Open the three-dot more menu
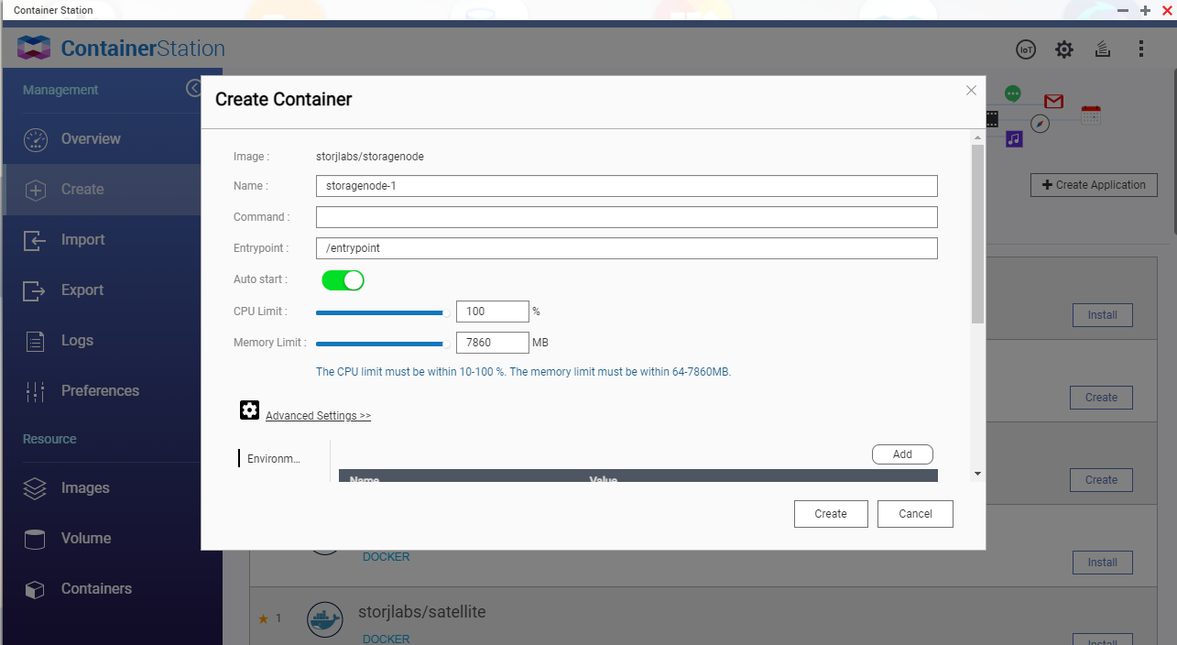 coord(1141,49)
